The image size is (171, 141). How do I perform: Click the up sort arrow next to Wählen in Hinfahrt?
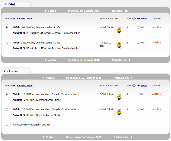(x=14, y=19)
